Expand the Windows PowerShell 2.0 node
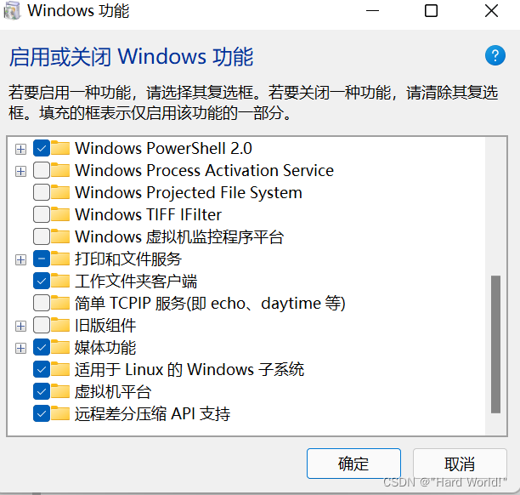Viewport: 520px width, 495px height. tap(21, 149)
